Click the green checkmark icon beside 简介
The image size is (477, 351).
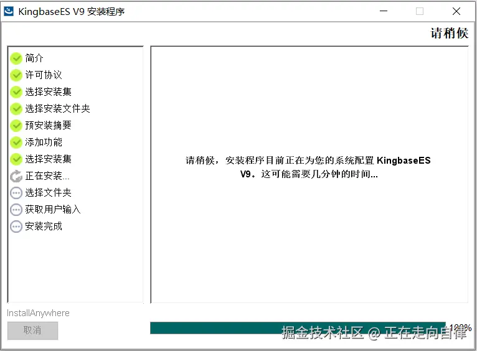coord(16,58)
